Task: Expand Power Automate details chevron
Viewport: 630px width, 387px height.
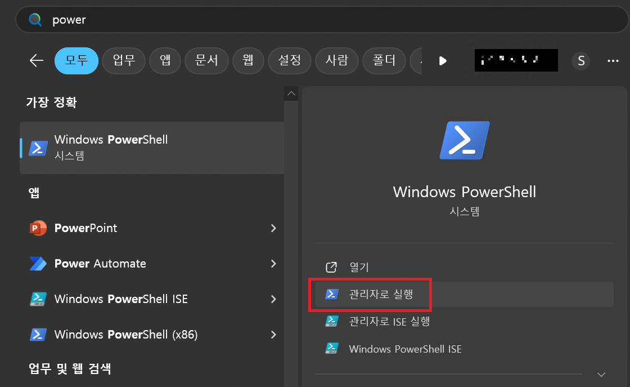Action: click(273, 264)
